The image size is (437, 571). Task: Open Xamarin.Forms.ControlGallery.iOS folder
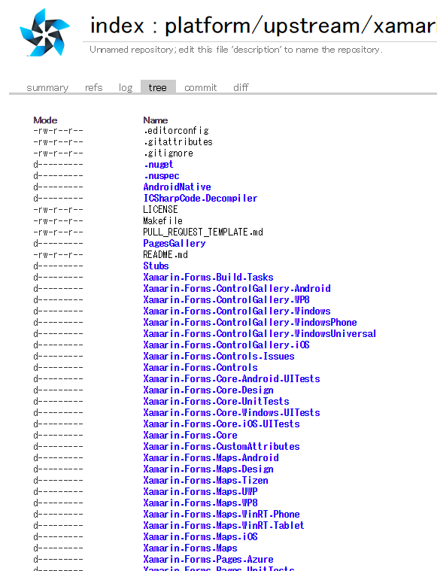coord(226,345)
